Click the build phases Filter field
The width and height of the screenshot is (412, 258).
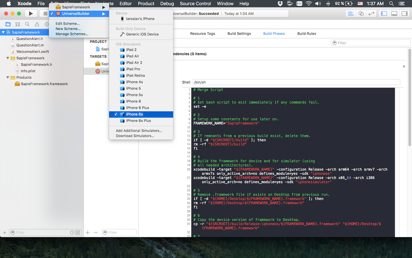click(x=371, y=43)
